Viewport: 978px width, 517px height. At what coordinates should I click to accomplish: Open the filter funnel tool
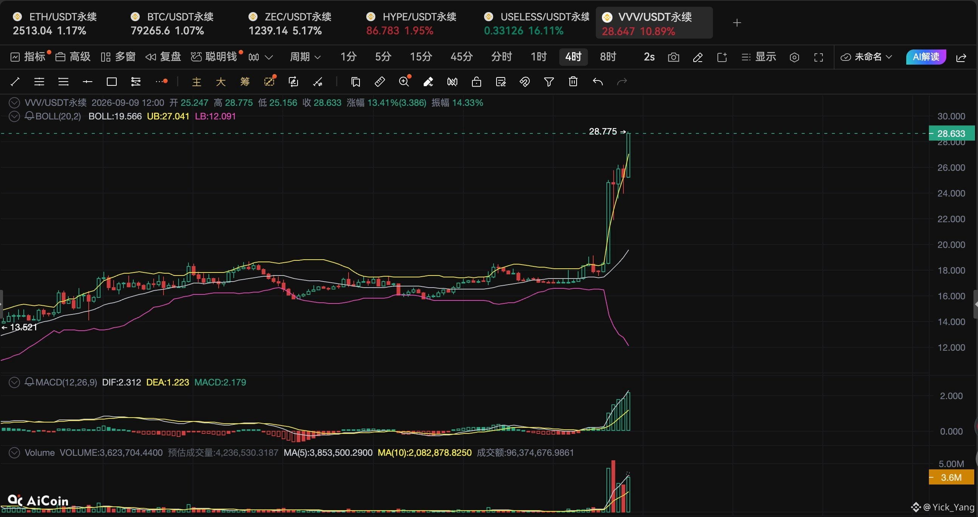pyautogui.click(x=549, y=82)
